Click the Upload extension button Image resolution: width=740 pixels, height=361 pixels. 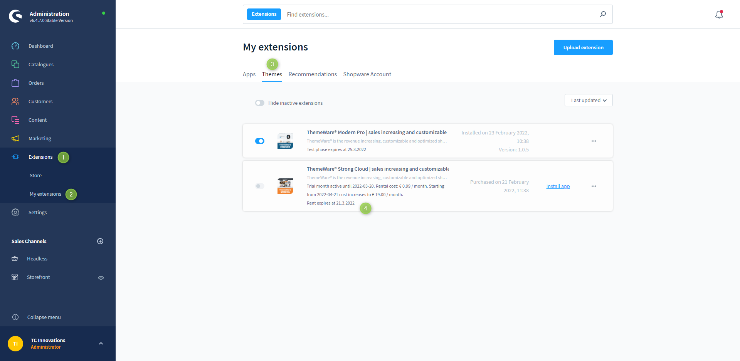point(583,47)
